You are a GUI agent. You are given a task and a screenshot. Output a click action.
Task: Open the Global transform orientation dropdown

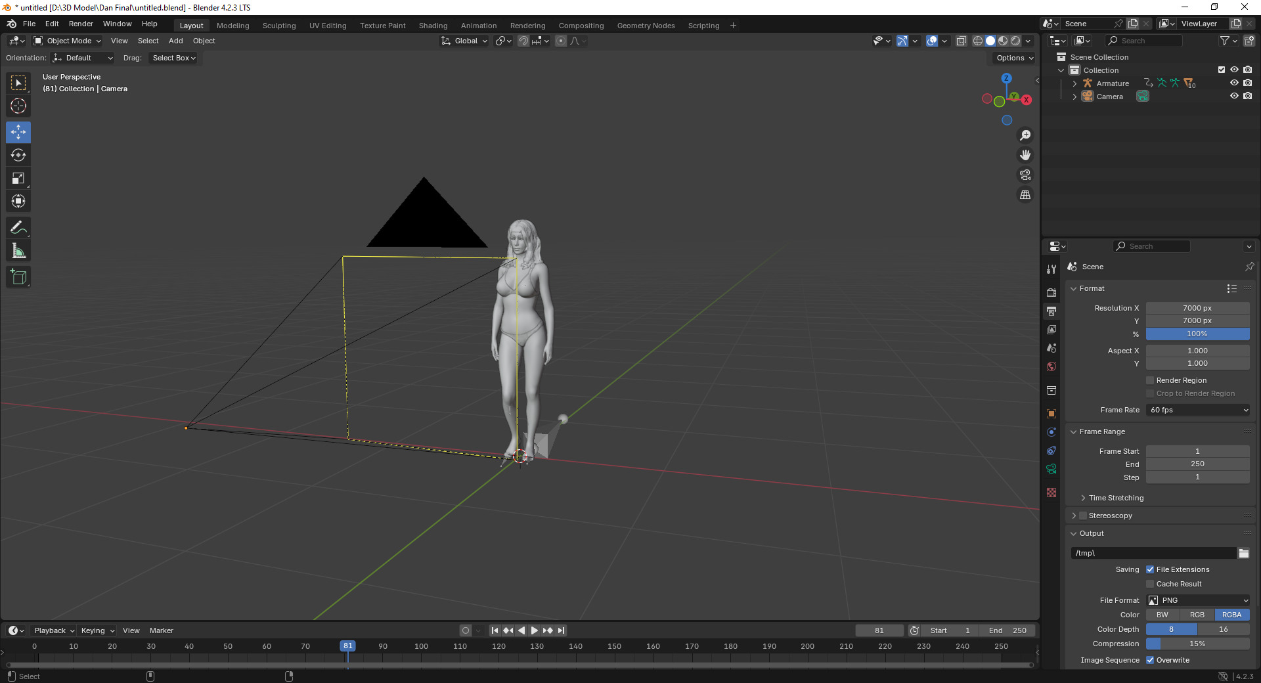click(464, 41)
